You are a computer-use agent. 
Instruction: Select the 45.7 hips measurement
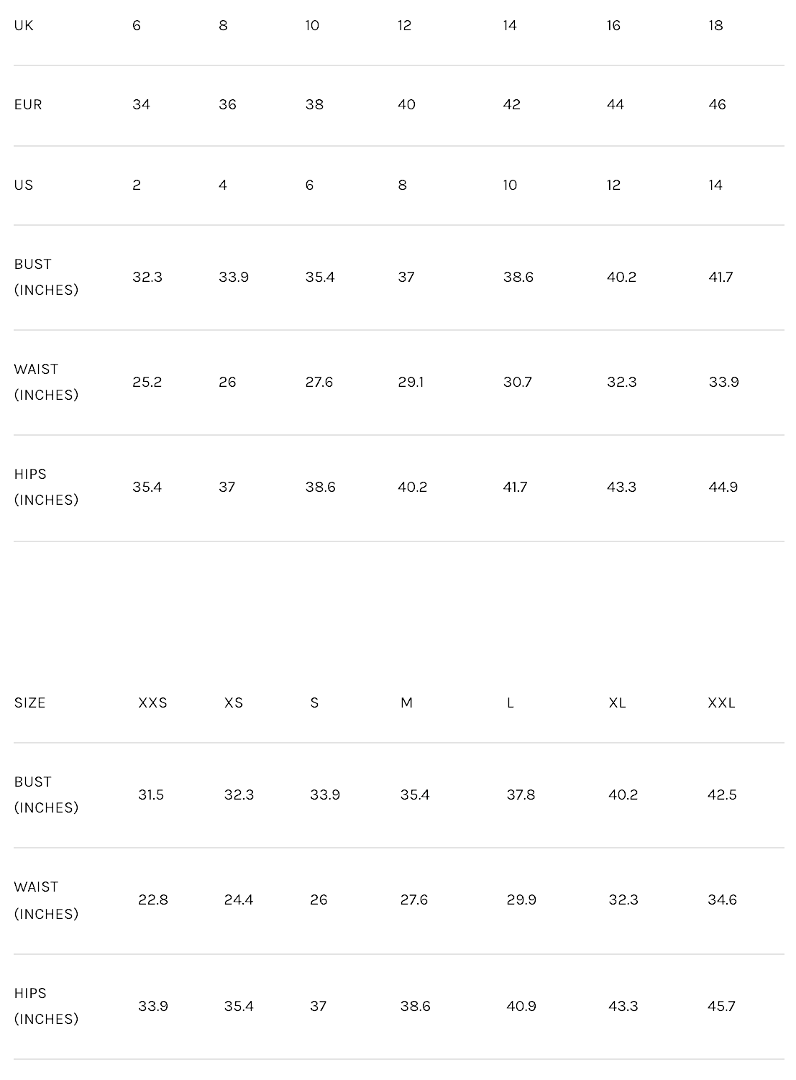click(x=721, y=1007)
